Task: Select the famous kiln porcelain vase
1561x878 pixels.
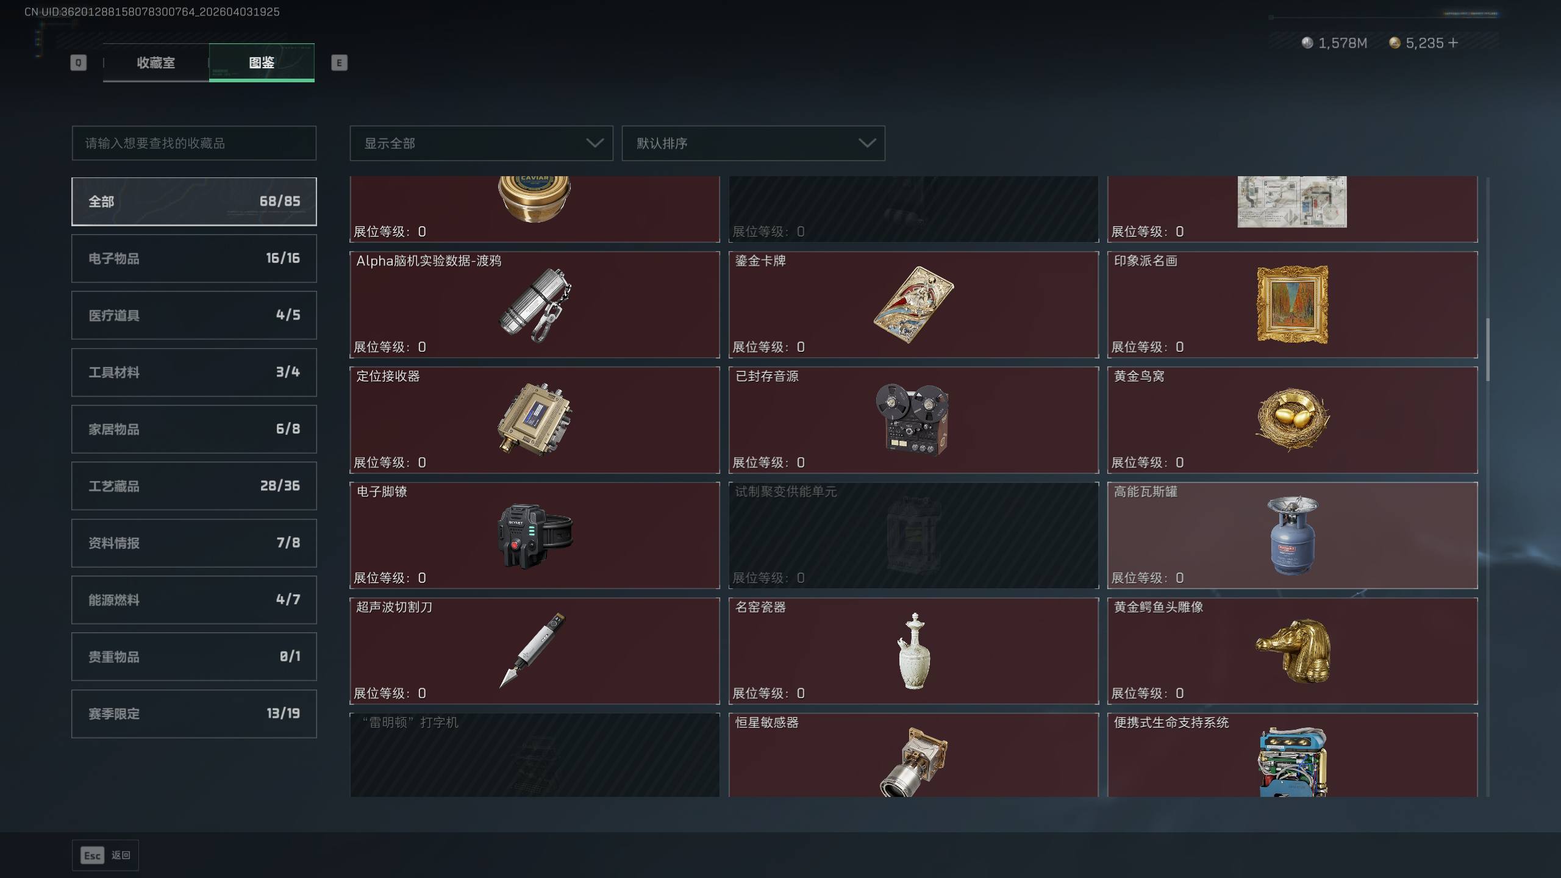Action: (x=913, y=651)
